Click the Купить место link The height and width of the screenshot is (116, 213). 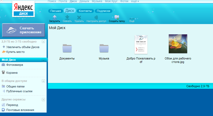(x=15, y=52)
